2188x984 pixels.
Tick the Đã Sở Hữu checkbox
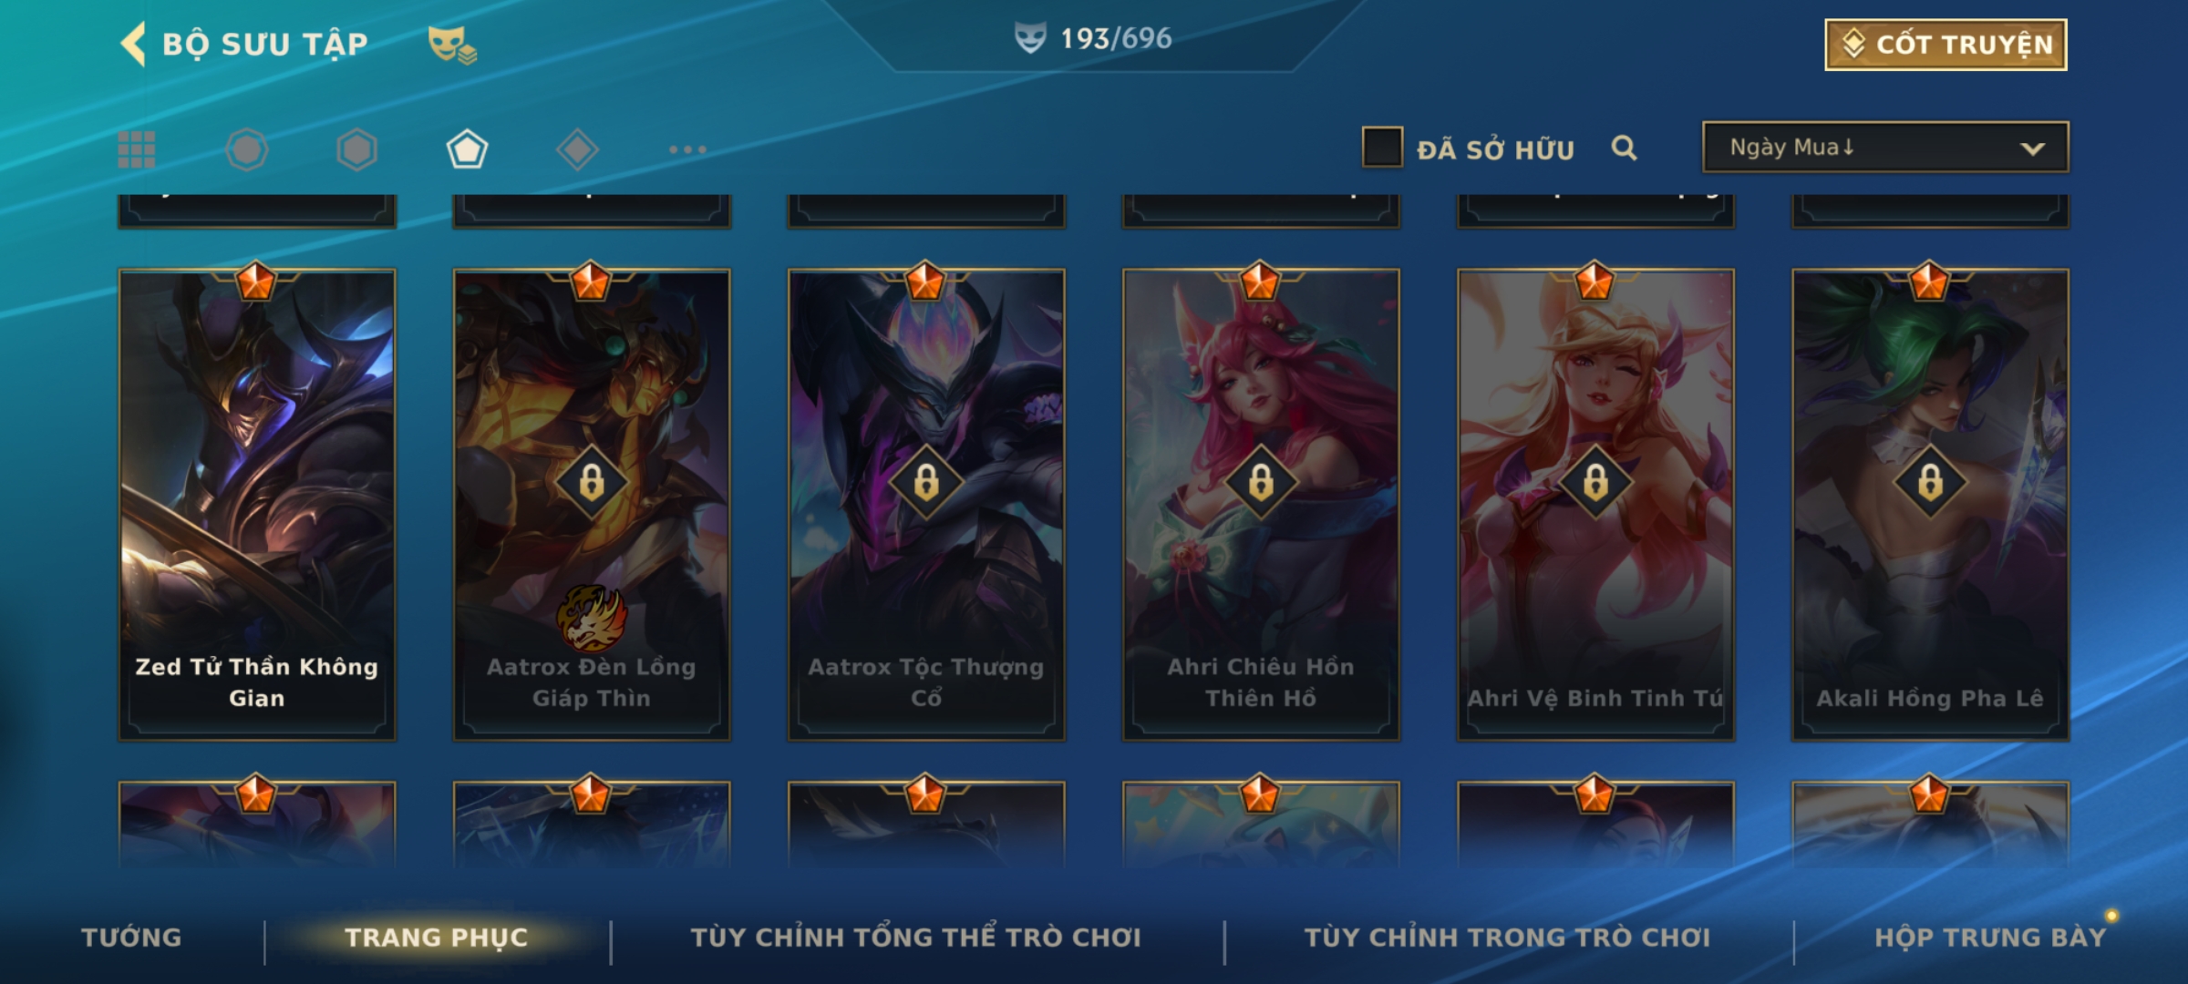coord(1382,148)
